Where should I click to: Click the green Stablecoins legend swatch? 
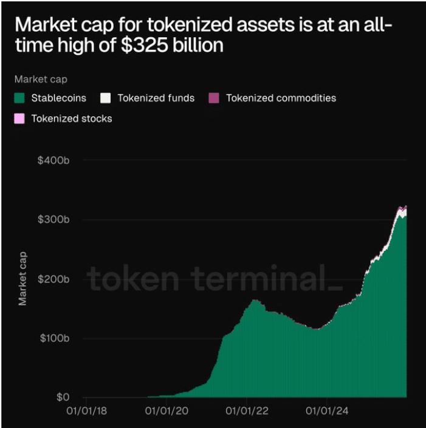point(19,98)
